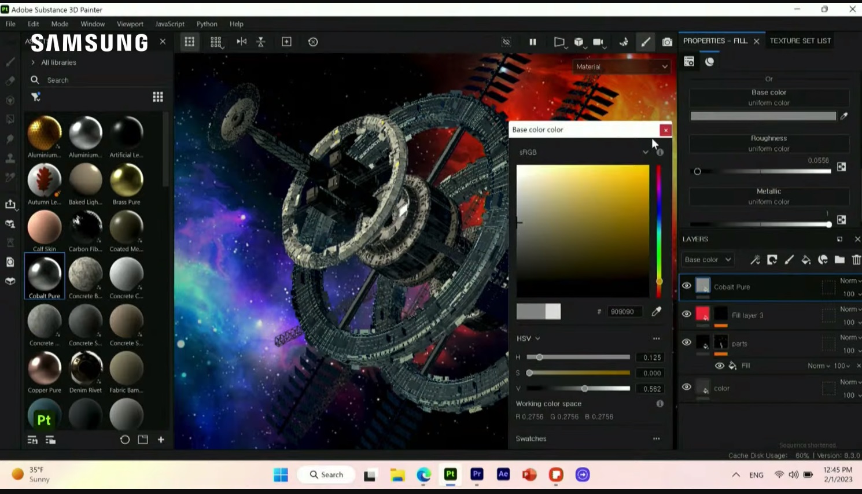862x494 pixels.
Task: Click the hex color input field
Action: 625,311
